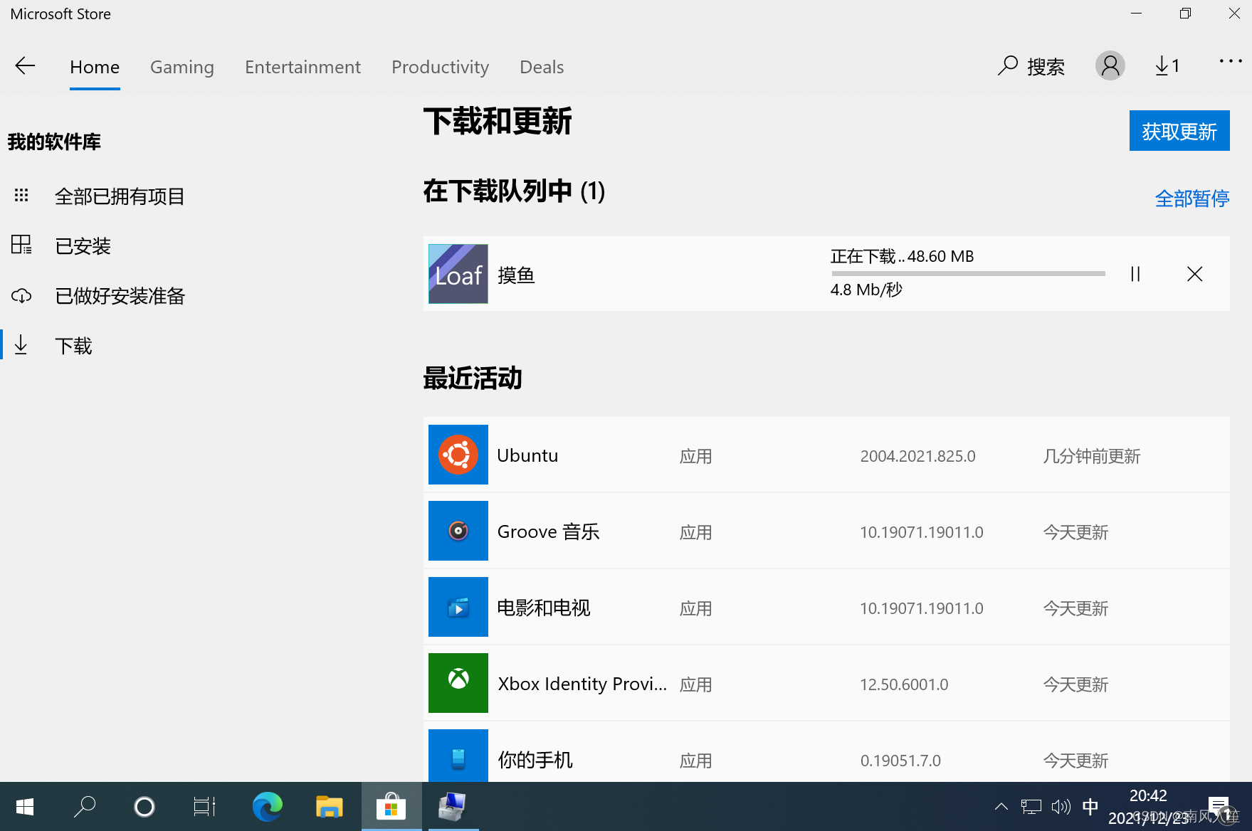Show hidden system tray icons
The image size is (1252, 831).
[x=1001, y=807]
